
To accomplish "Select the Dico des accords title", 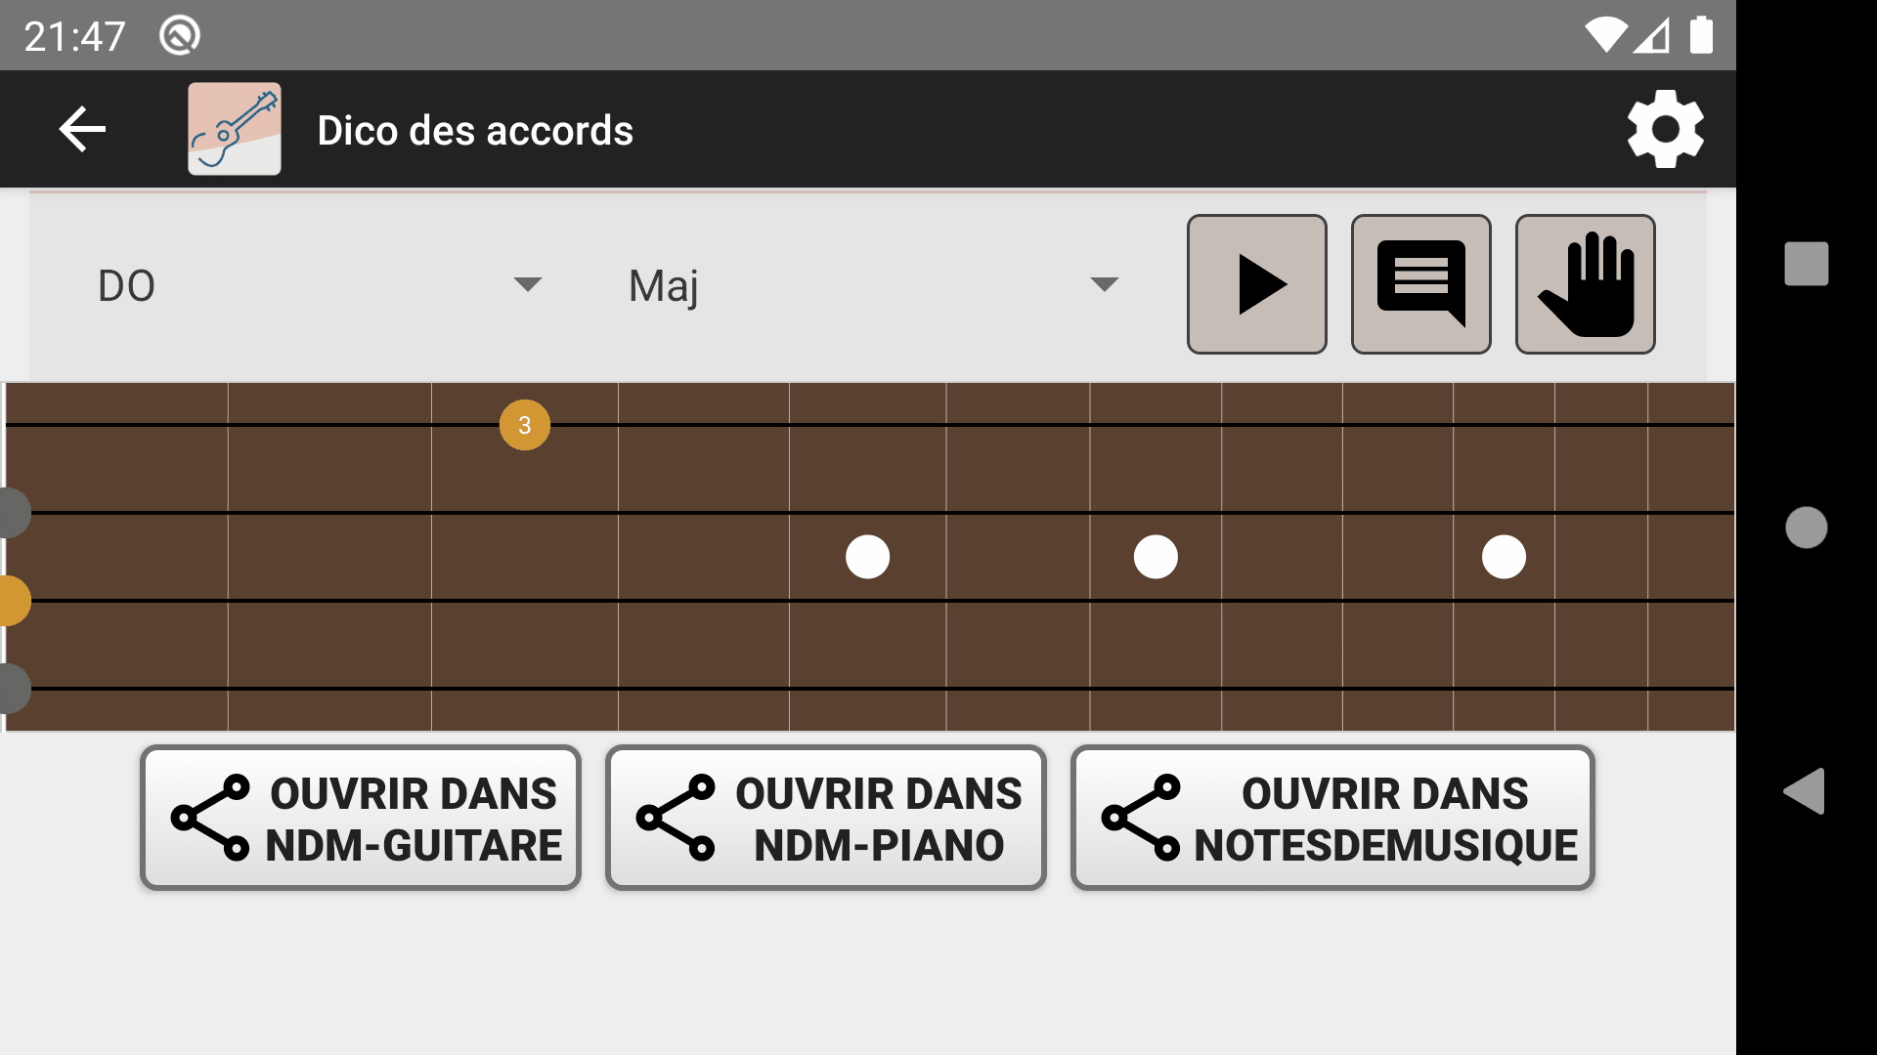I will click(x=474, y=128).
